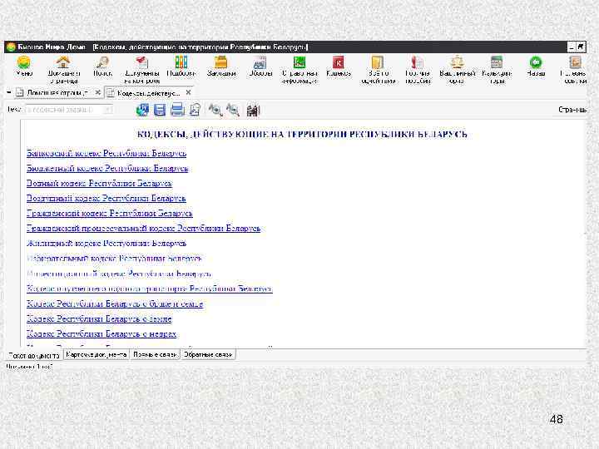The image size is (599, 449).
Task: Open Бюджетный кодекс Республики Беларусь link
Action: [x=107, y=168]
